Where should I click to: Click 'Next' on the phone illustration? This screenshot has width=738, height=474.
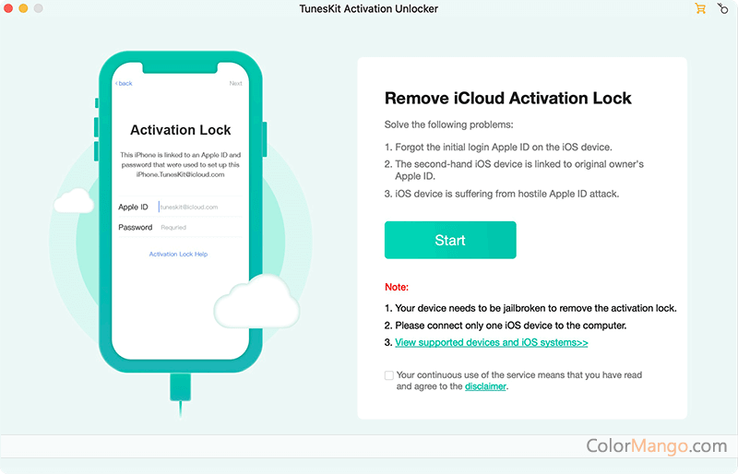pyautogui.click(x=235, y=83)
